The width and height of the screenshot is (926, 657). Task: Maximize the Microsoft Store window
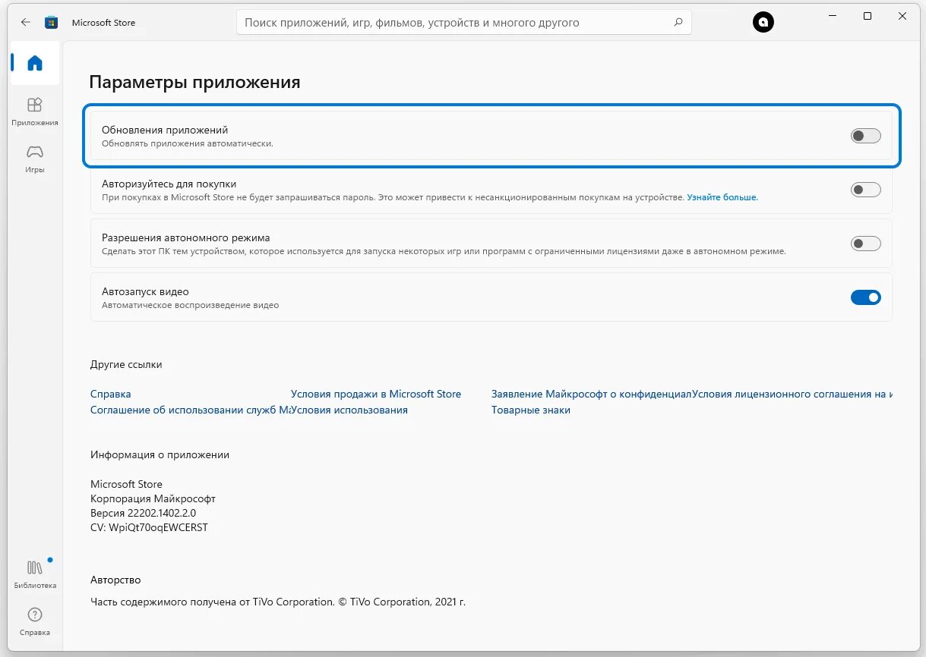(x=868, y=16)
